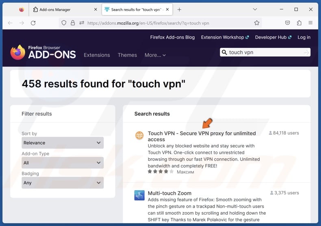
Task: Open the Touch VPN - Secure VPN proxy result
Action: click(x=202, y=136)
